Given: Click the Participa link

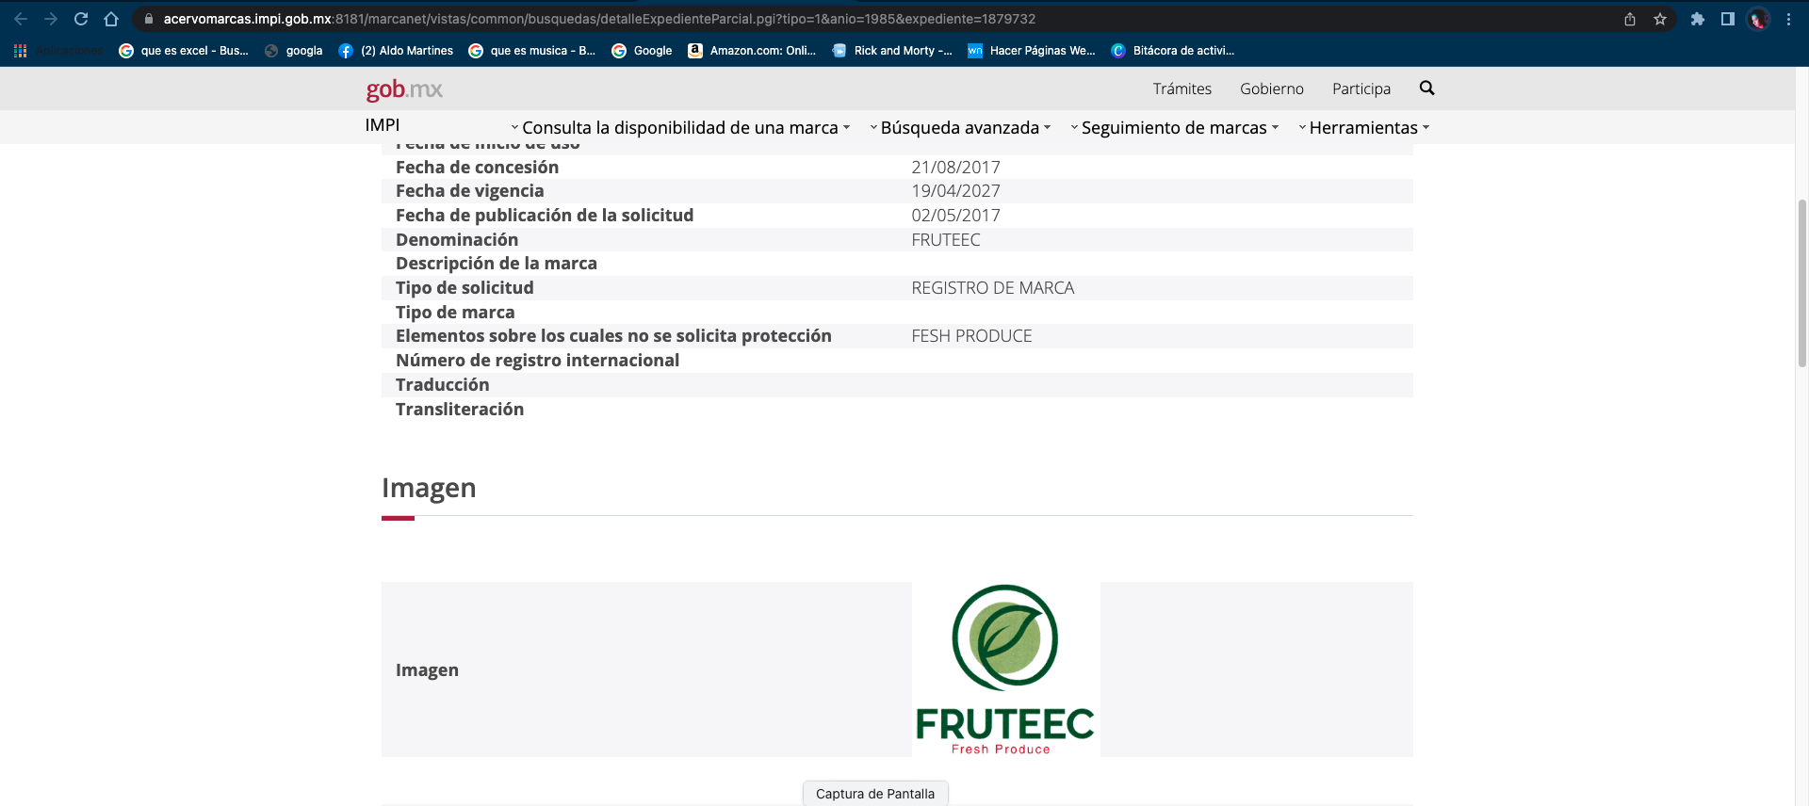Looking at the screenshot, I should 1361,89.
